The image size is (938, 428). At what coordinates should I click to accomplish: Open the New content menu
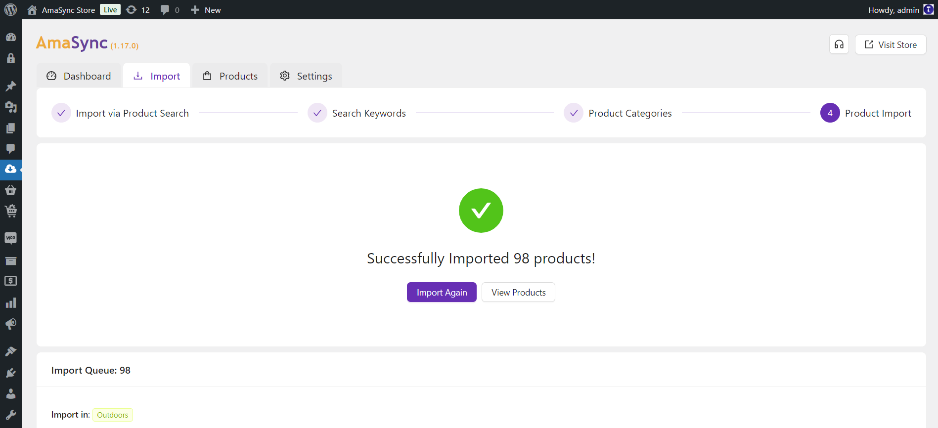[x=206, y=10]
